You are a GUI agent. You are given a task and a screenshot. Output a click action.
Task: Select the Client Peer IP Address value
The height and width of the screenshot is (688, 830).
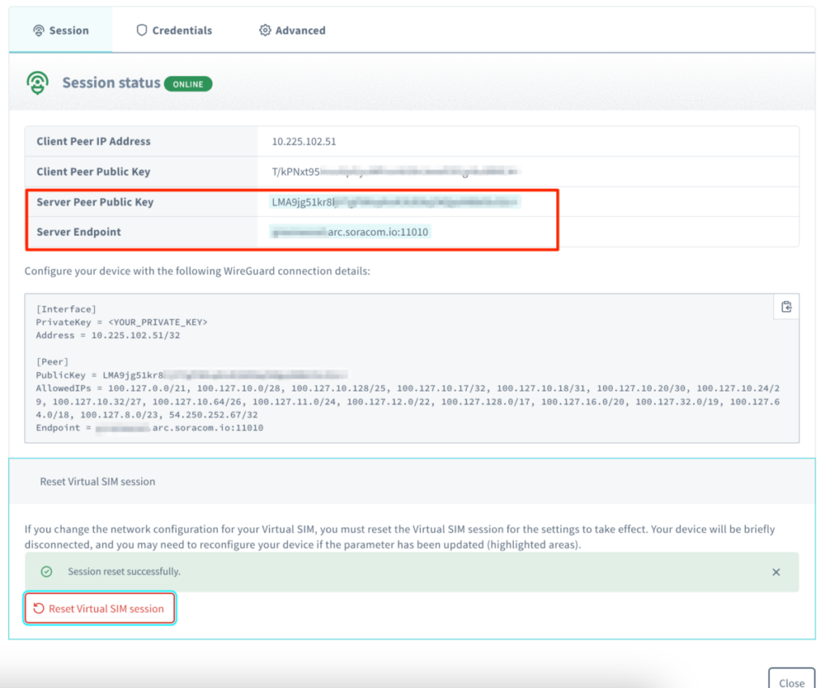[x=304, y=141]
